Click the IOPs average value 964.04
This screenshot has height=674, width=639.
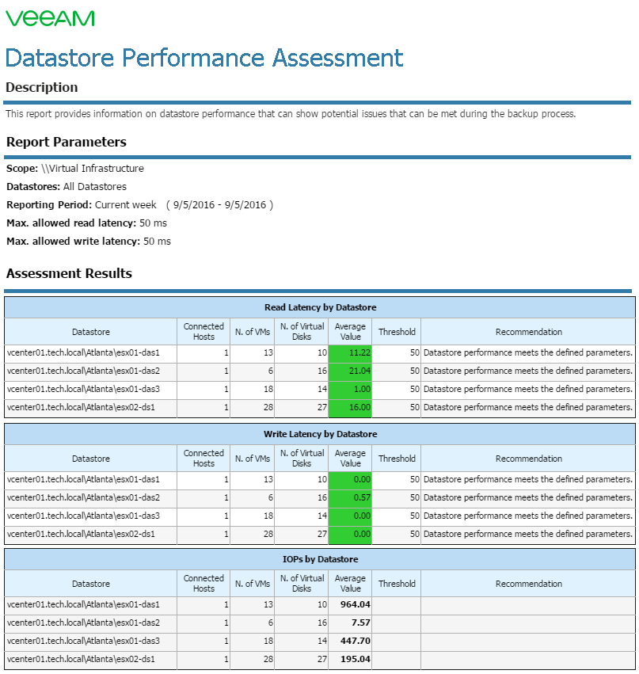pos(355,604)
